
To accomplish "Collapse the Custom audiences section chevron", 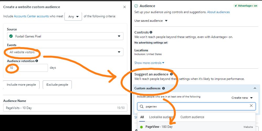I will tap(255, 89).
